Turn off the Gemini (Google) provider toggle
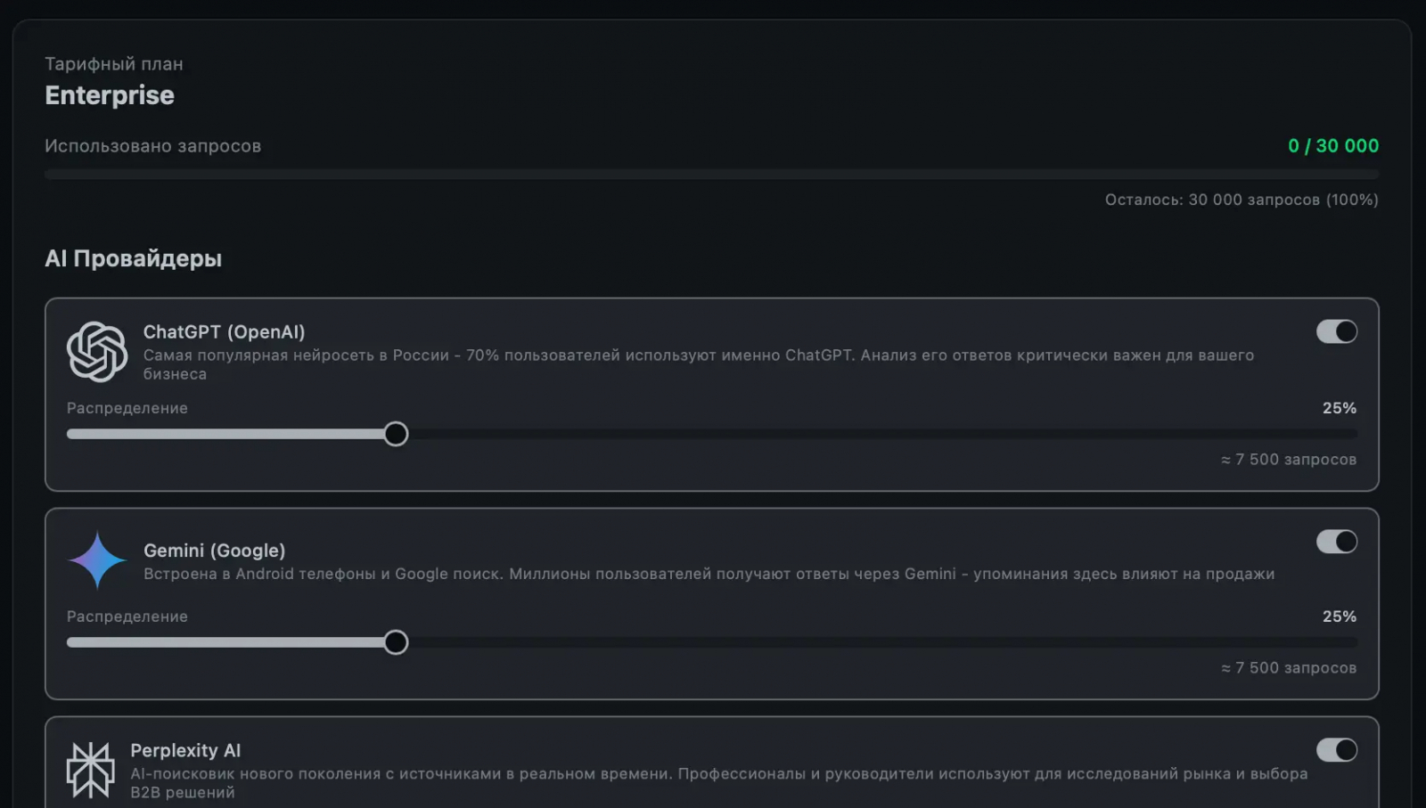 (x=1336, y=542)
